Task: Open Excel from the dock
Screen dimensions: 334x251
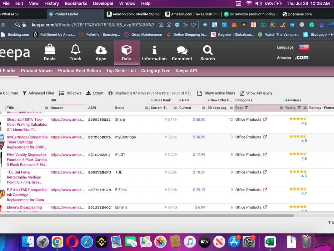Action: 270,242
